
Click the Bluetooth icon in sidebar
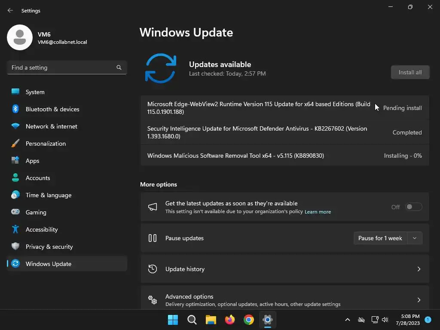pyautogui.click(x=15, y=109)
